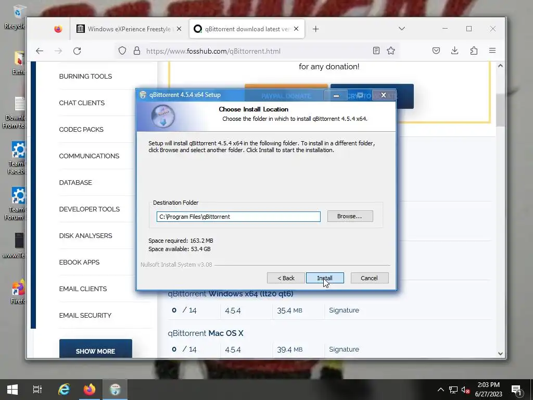Open BURNING TOOLS category
This screenshot has width=533, height=400.
[85, 76]
